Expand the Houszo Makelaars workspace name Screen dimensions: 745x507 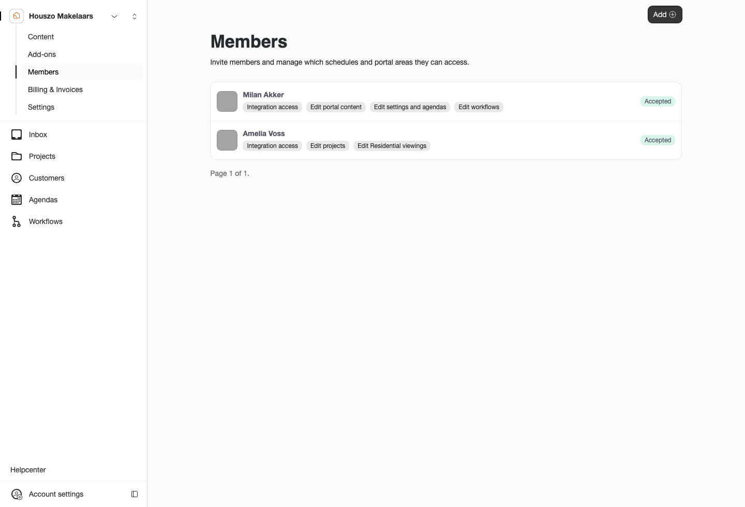coord(61,16)
